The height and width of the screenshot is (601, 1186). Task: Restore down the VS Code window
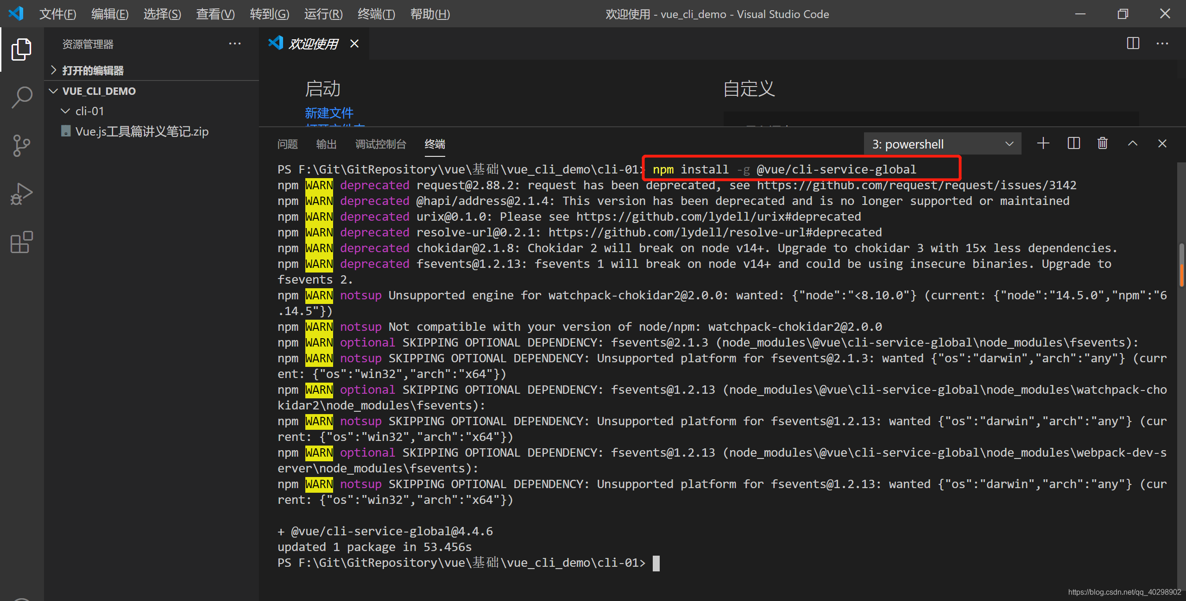[x=1123, y=14]
